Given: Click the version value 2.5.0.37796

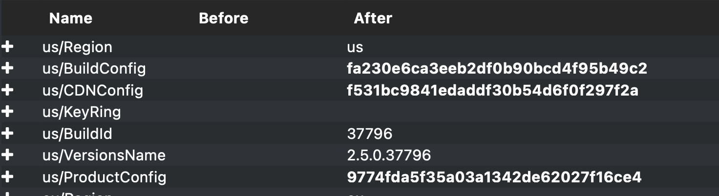Looking at the screenshot, I should (x=389, y=156).
